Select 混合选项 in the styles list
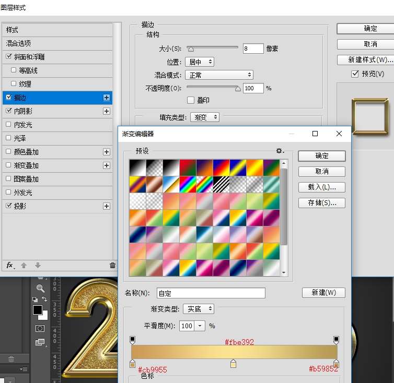 coord(19,43)
